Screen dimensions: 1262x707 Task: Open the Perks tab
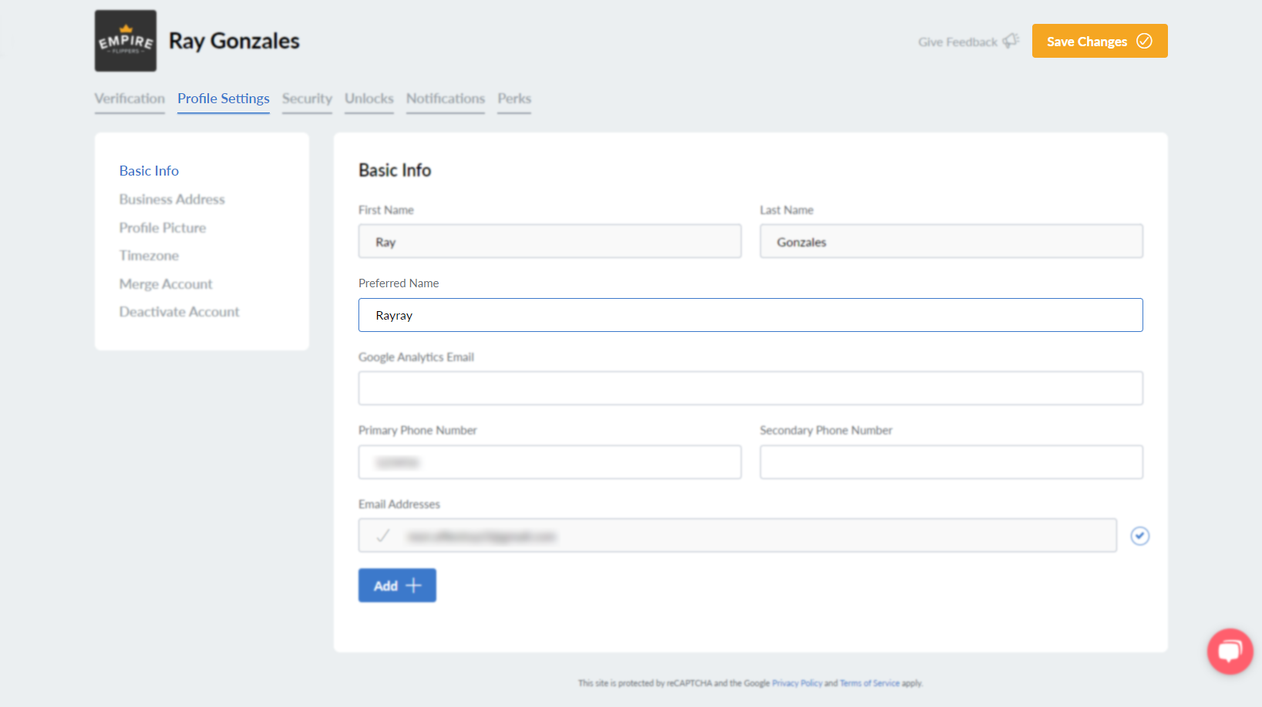(514, 99)
